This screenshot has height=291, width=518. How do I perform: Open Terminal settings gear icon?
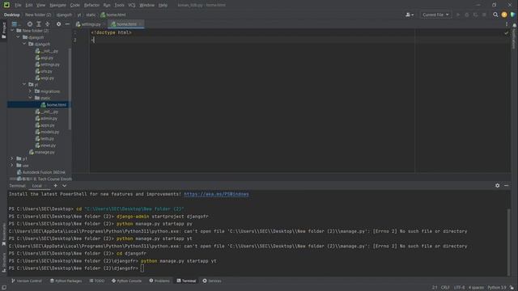coord(497,186)
